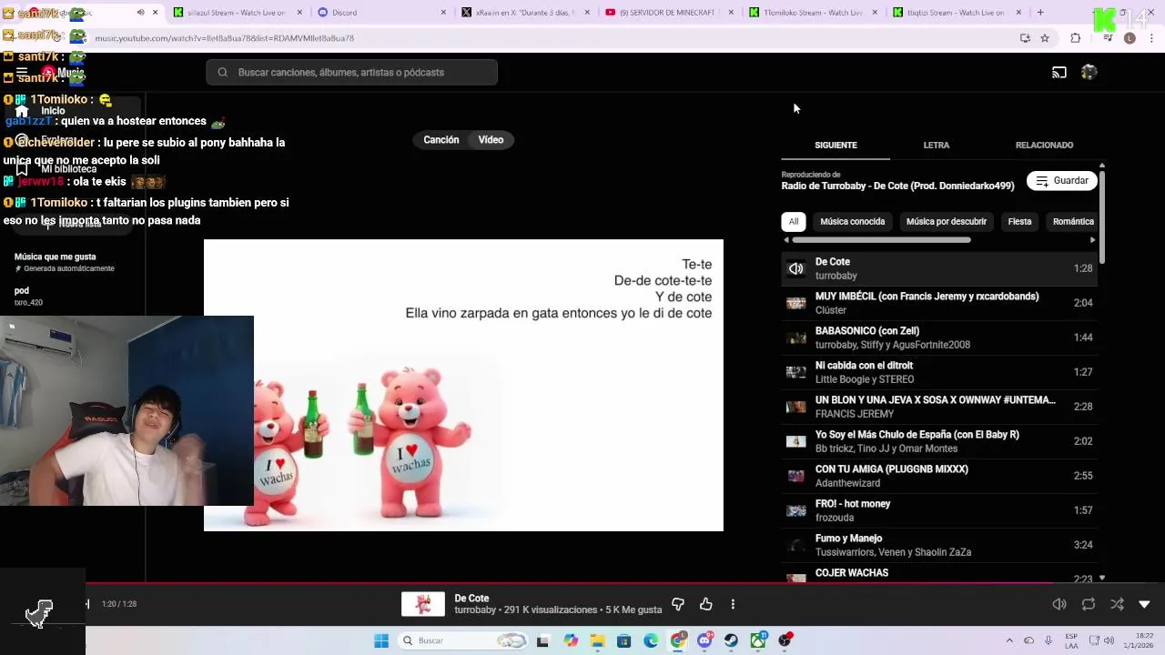Viewport: 1165px width, 655px height.
Task: Open the browser extensions puzzle icon
Action: (x=1076, y=38)
